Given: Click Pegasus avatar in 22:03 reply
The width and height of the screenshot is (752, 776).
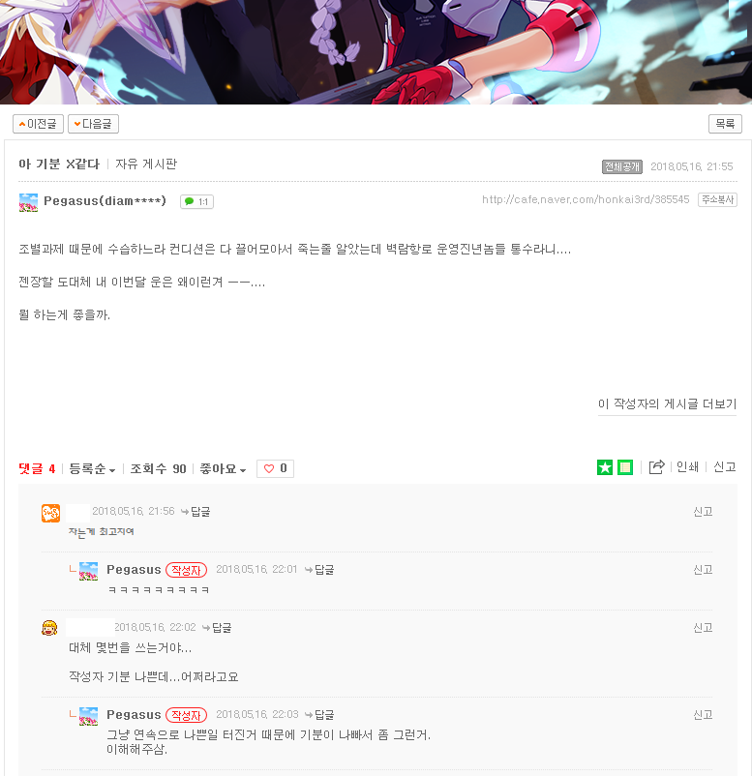Looking at the screenshot, I should pos(89,716).
